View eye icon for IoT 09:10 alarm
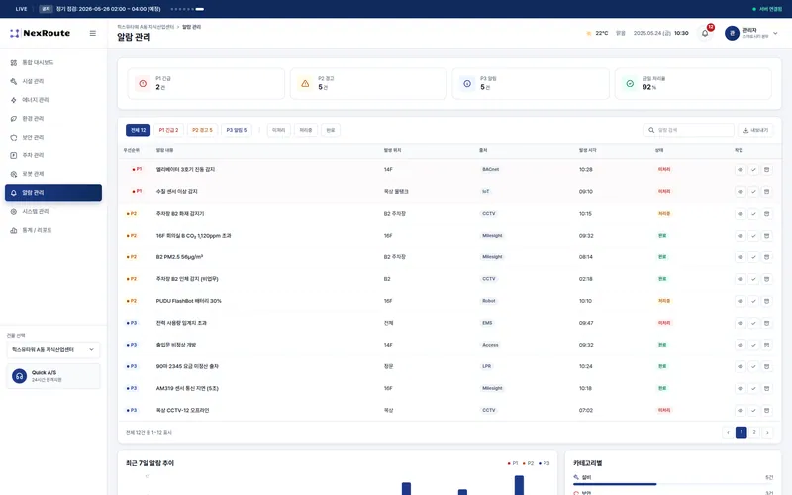792x495 pixels. [740, 192]
